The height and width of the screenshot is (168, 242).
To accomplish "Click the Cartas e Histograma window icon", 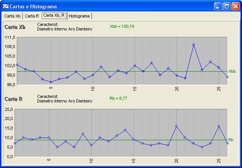I will tap(5, 6).
